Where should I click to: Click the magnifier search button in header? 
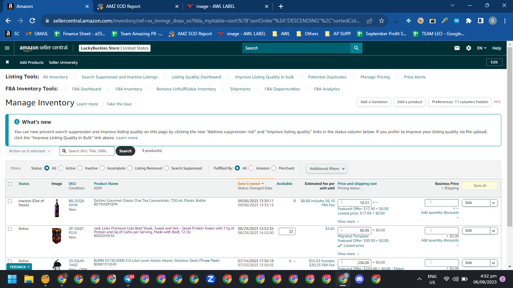(x=356, y=48)
